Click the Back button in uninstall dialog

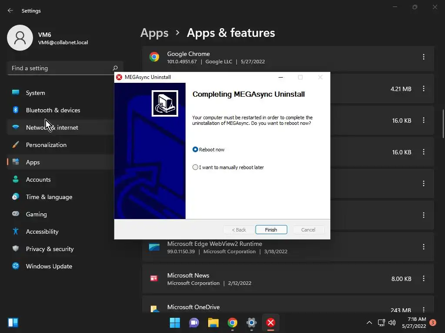click(x=239, y=230)
